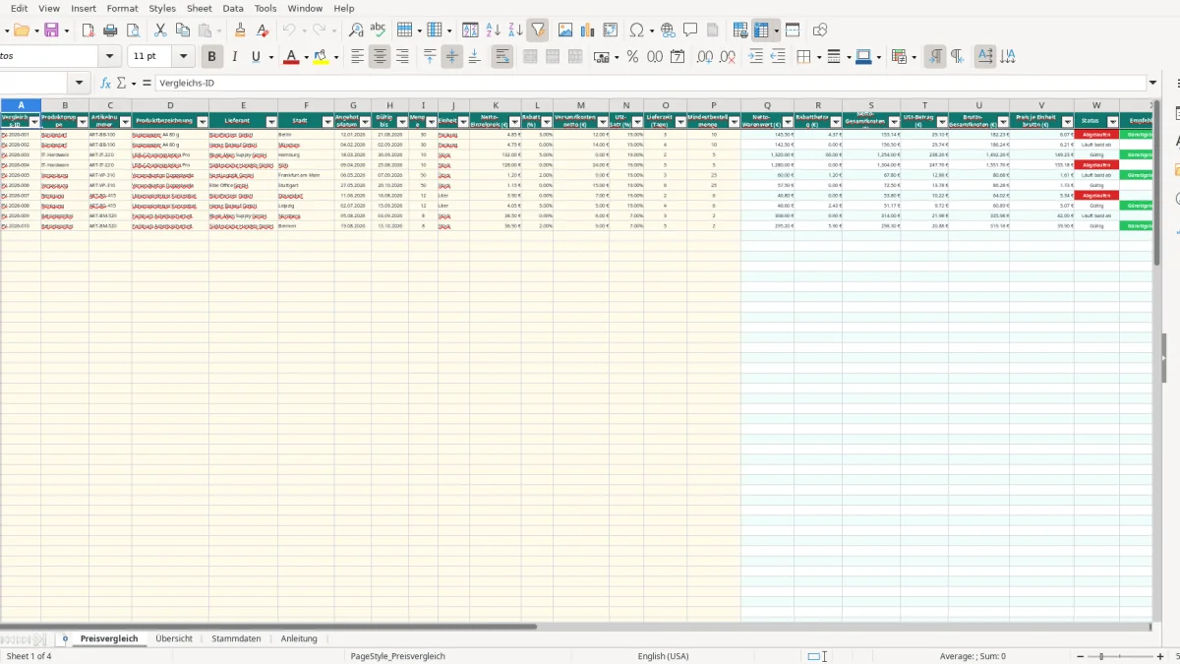Format the cell as percent
This screenshot has height=664, width=1180.
[x=633, y=57]
